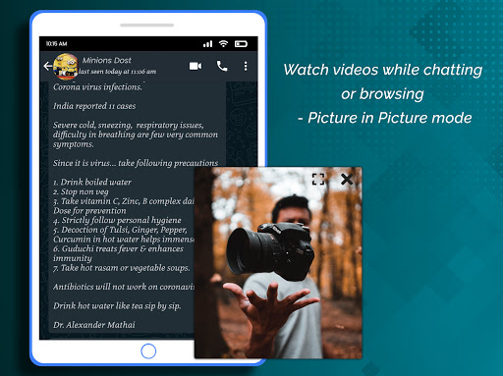Open Minions Dost contact name
503x376 pixels.
point(107,60)
